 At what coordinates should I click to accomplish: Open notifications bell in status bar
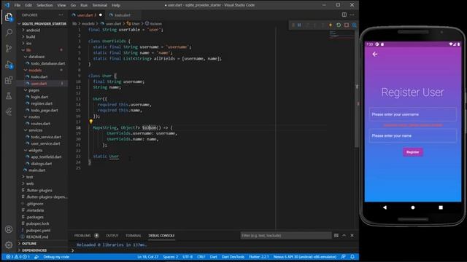pyautogui.click(x=352, y=257)
